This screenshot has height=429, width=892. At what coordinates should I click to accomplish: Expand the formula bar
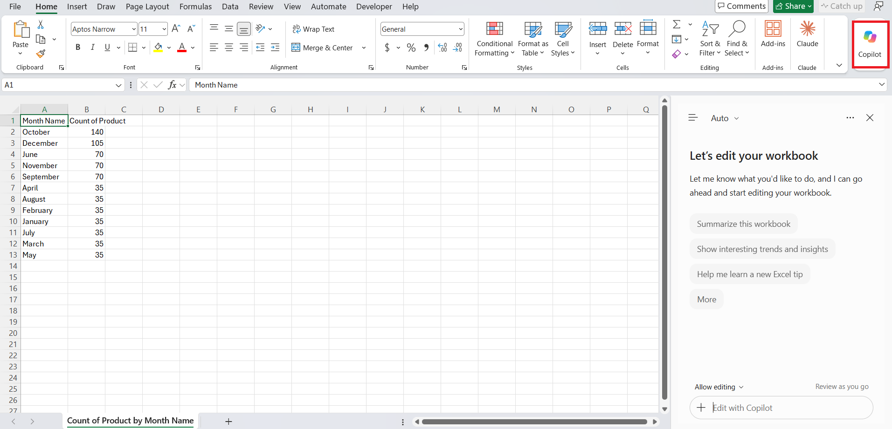[x=882, y=84]
